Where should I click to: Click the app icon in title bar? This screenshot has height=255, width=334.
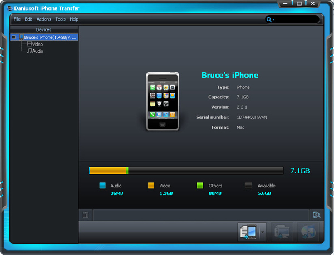tap(9, 8)
